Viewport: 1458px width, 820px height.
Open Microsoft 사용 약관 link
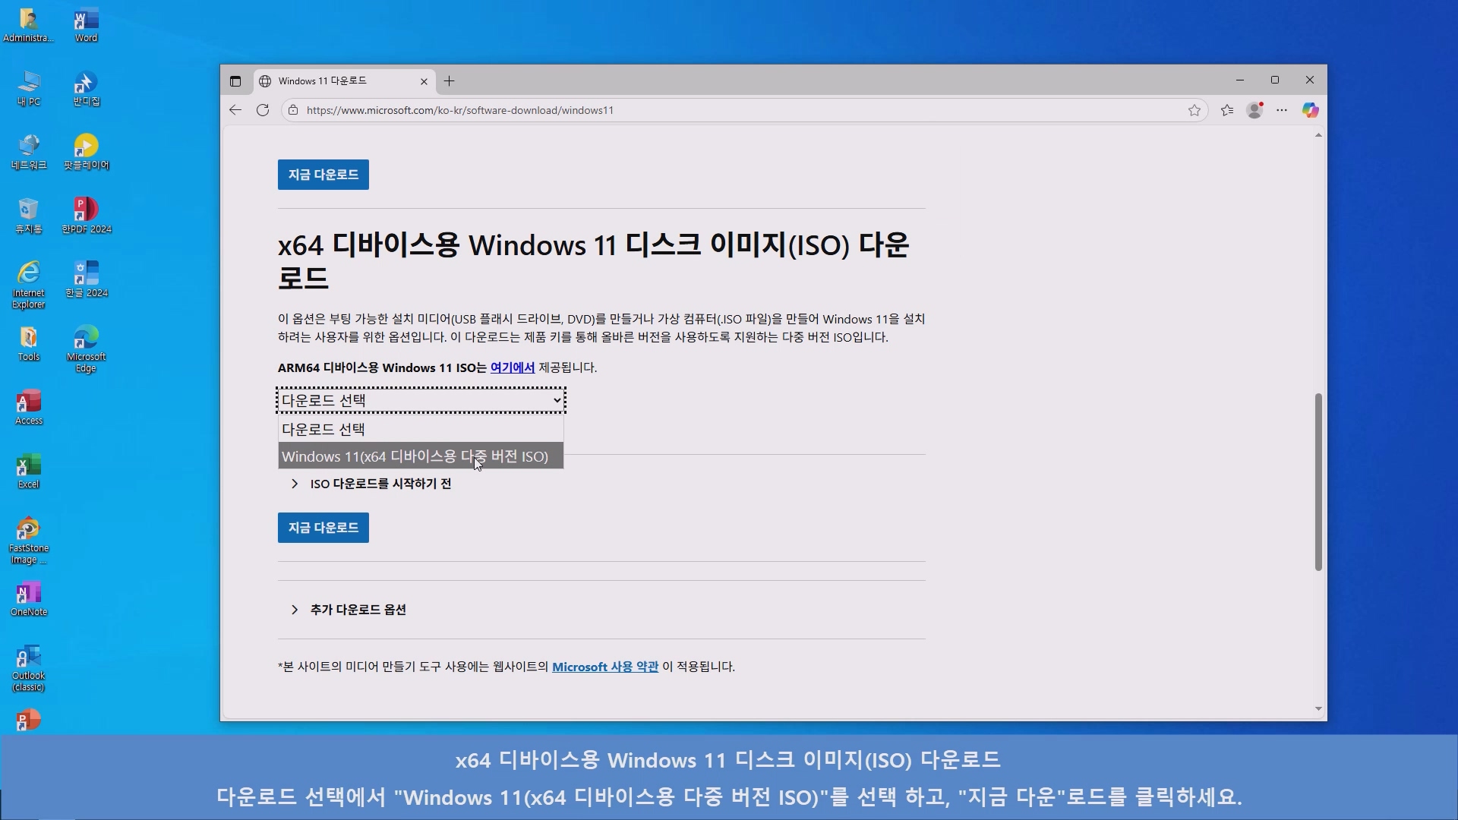[604, 667]
